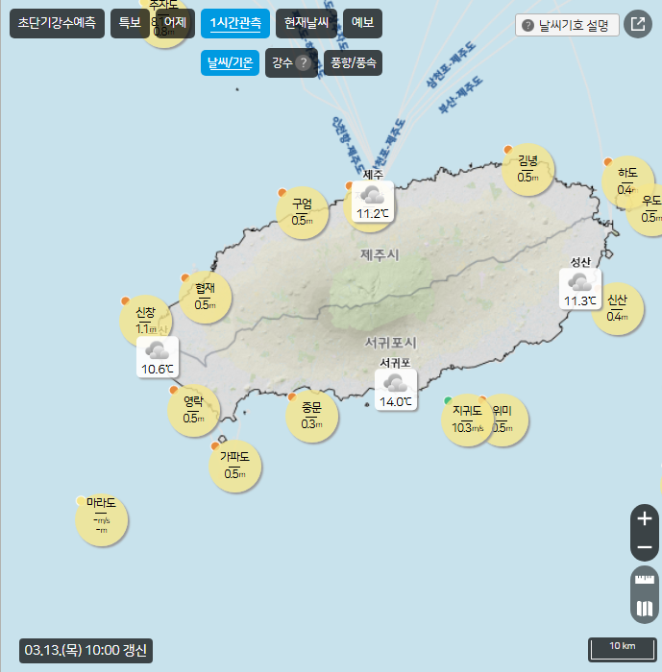Zoom out with the minus button

pyautogui.click(x=645, y=547)
